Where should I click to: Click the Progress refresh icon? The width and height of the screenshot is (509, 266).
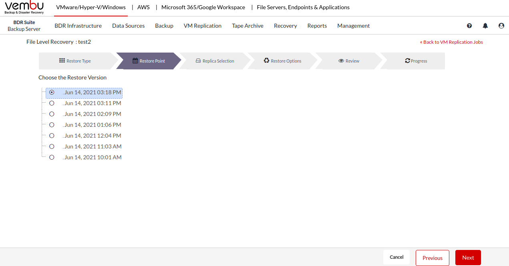coord(407,61)
